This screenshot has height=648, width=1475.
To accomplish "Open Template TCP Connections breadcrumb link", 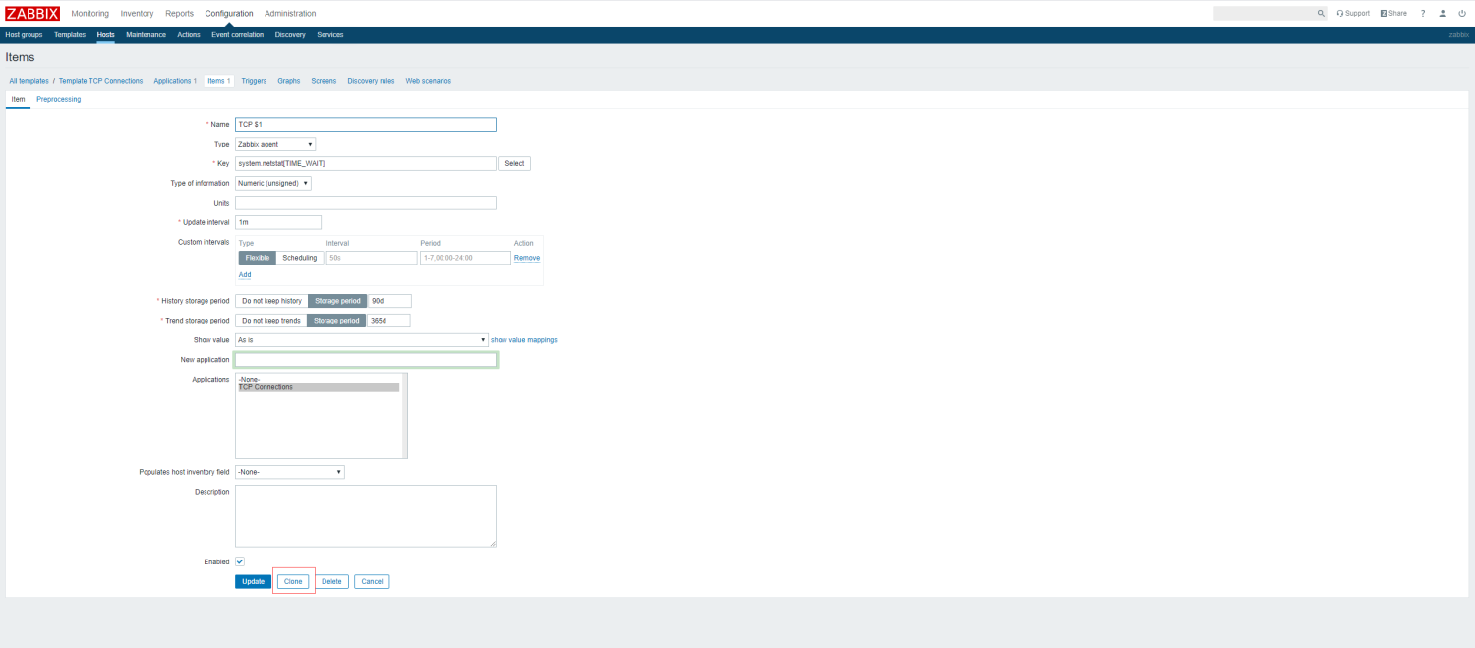I will [x=101, y=81].
